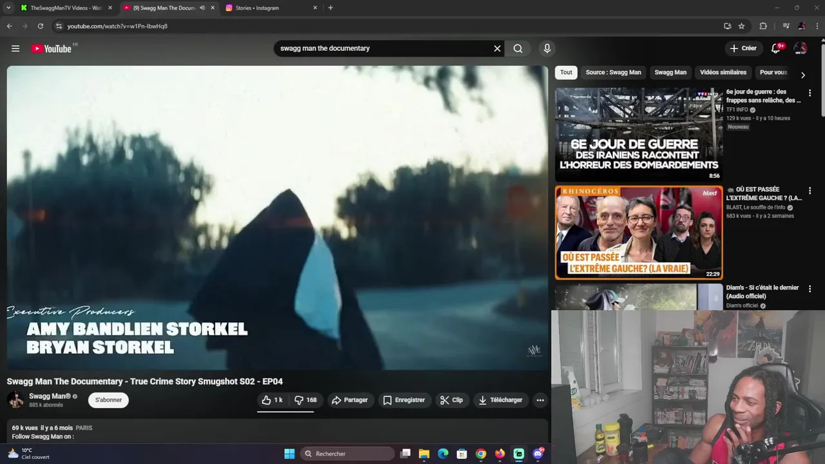The image size is (825, 464).
Task: Close the Stories Instagram tab
Action: pos(315,8)
